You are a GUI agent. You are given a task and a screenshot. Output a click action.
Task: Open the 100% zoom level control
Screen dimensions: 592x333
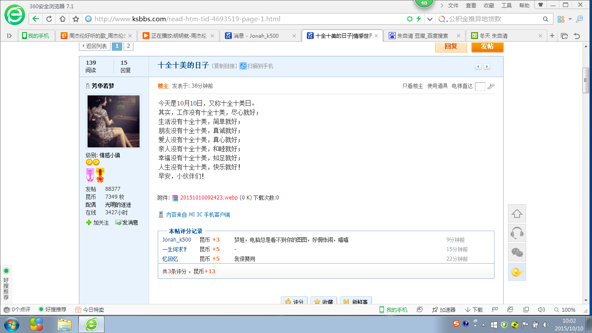[x=564, y=310]
